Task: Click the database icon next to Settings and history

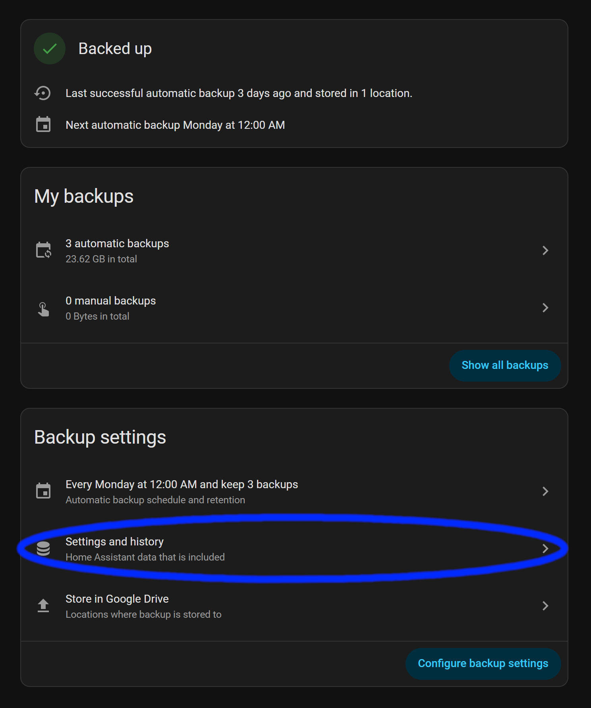Action: pyautogui.click(x=43, y=549)
